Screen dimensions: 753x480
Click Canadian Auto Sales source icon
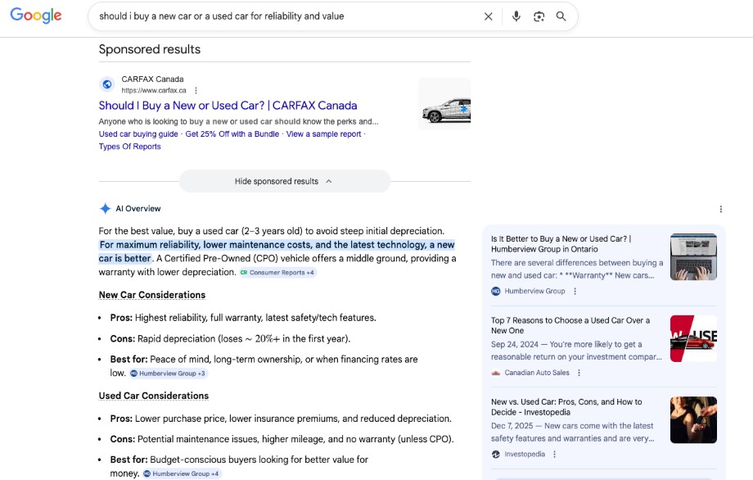pyautogui.click(x=496, y=373)
